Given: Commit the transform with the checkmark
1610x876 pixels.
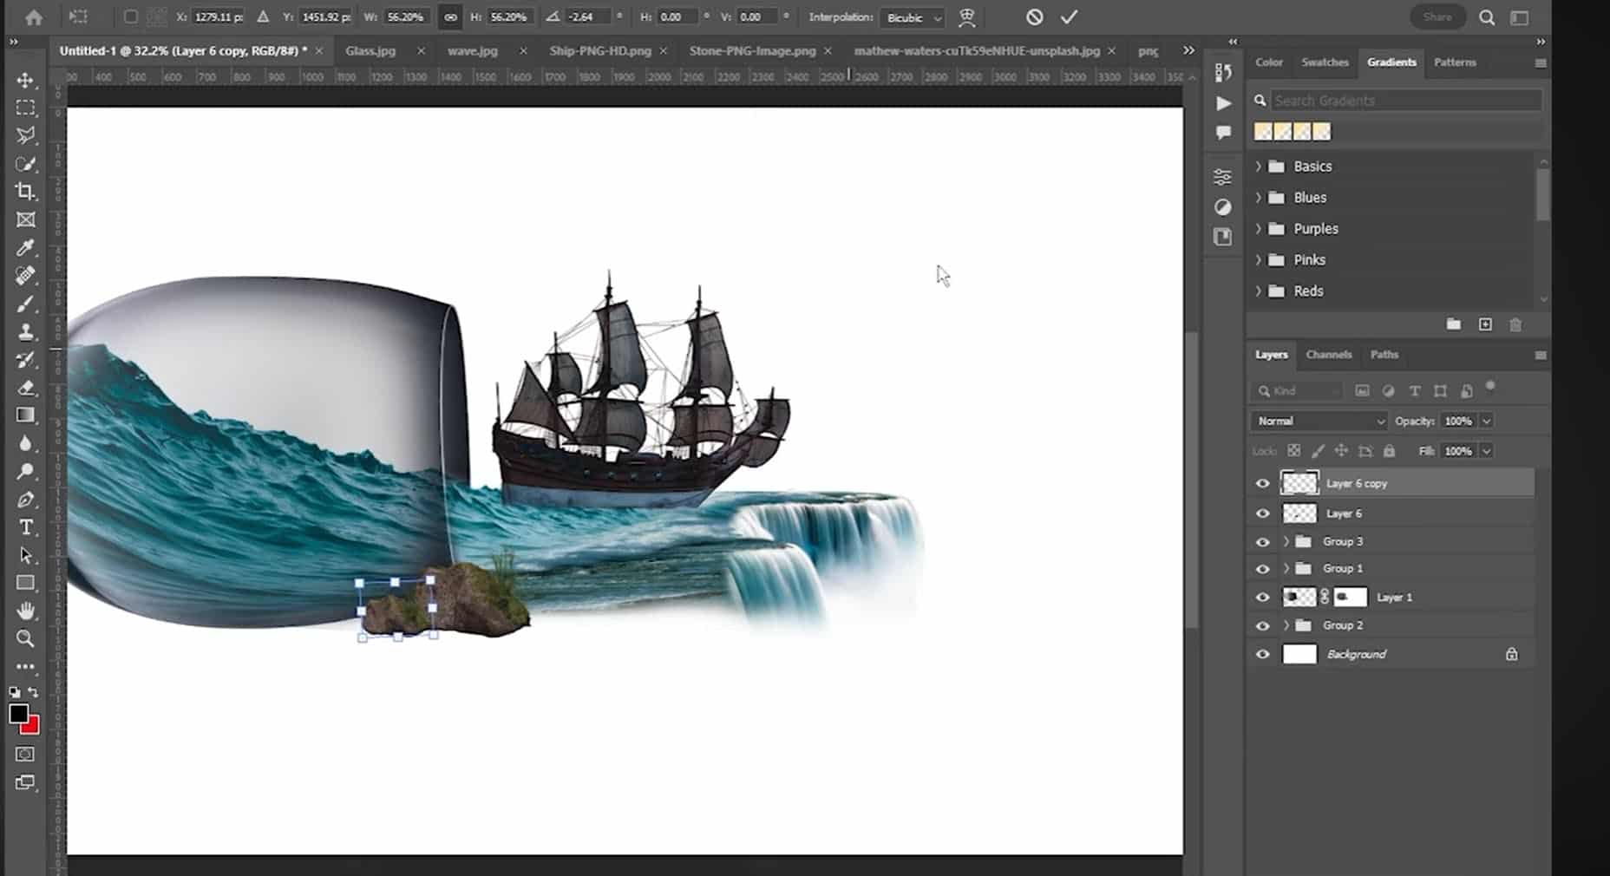Looking at the screenshot, I should [x=1069, y=17].
